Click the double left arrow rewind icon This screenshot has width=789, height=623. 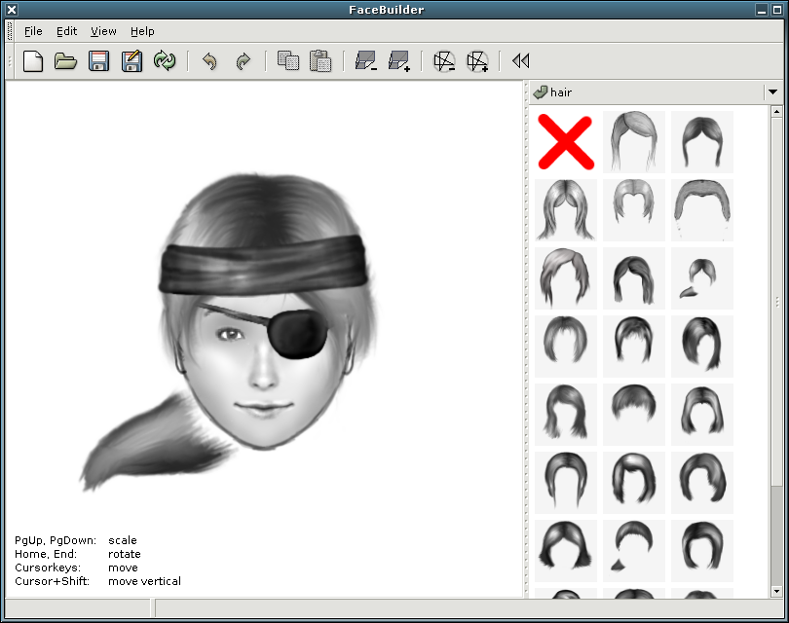520,61
